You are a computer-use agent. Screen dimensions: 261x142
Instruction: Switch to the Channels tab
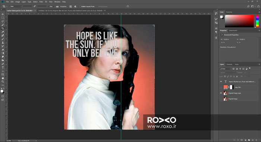[229, 64]
